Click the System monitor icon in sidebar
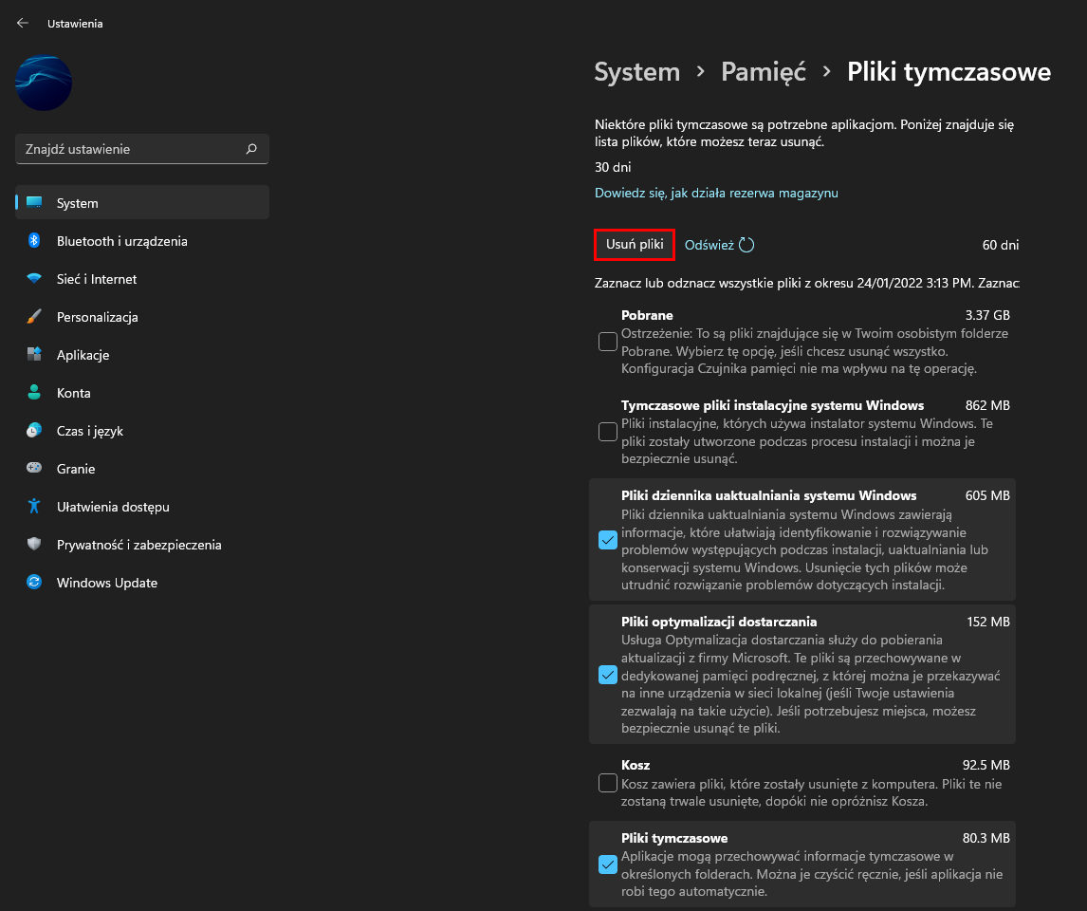 coord(34,202)
